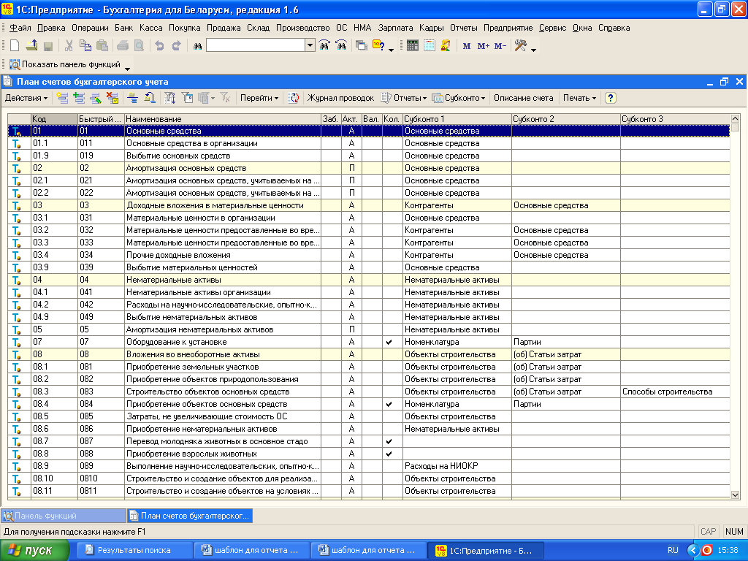Viewport: 748px width, 561px height.
Task: Click the binoculars search icon
Action: (197, 45)
